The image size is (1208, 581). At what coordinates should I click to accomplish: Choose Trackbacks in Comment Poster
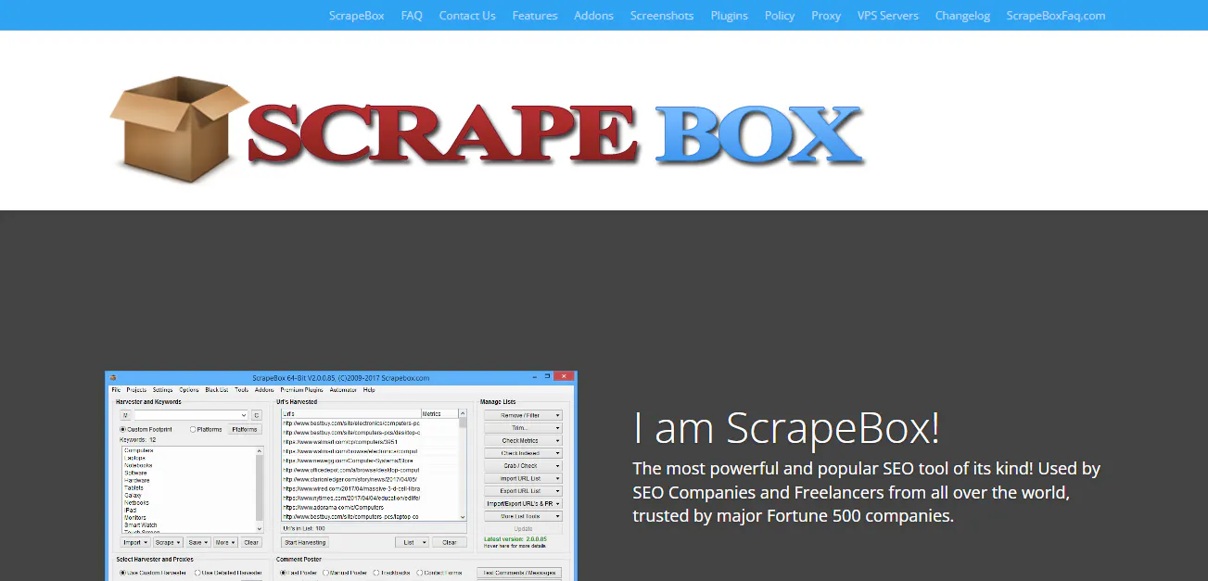click(x=377, y=573)
